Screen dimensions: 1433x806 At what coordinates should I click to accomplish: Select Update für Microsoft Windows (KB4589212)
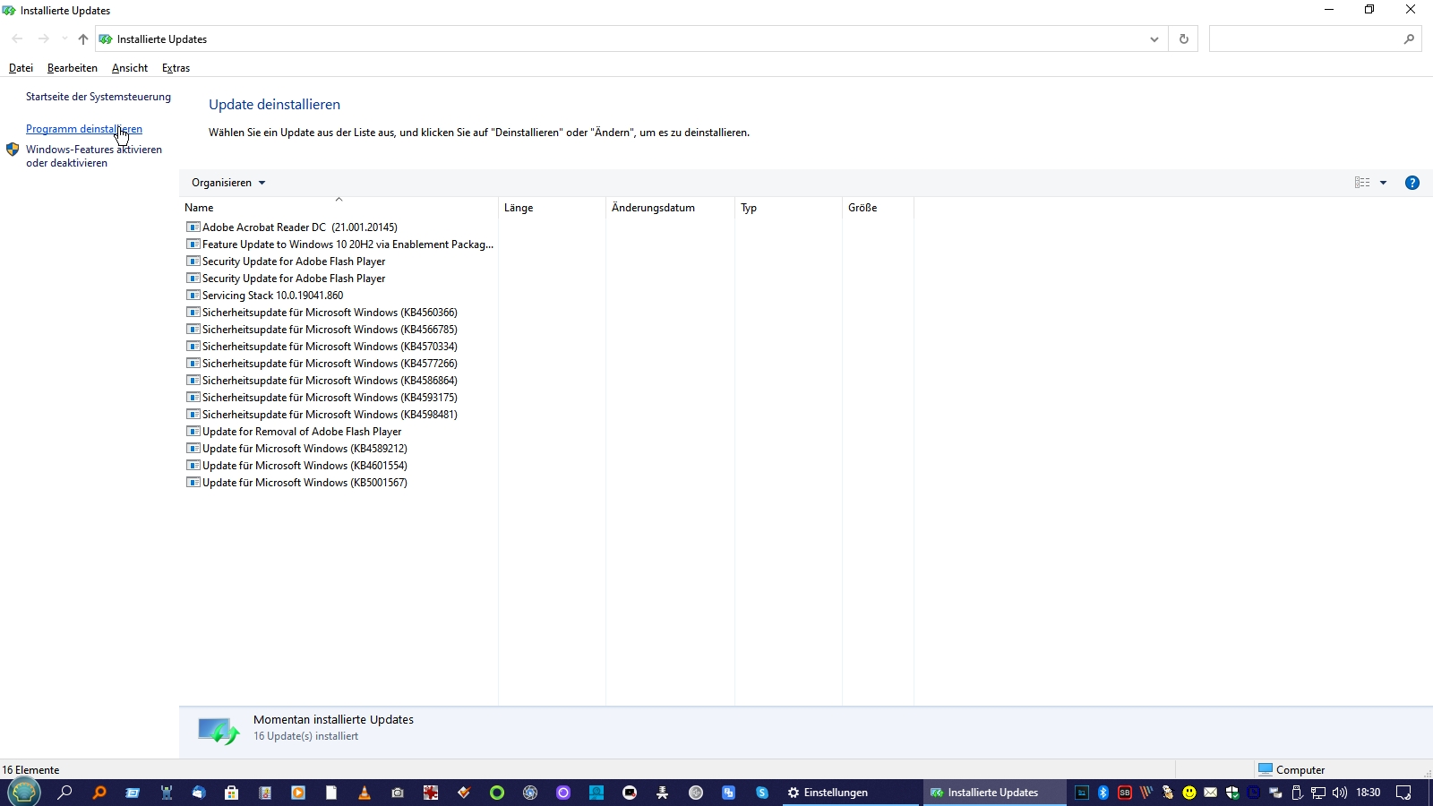click(x=297, y=449)
